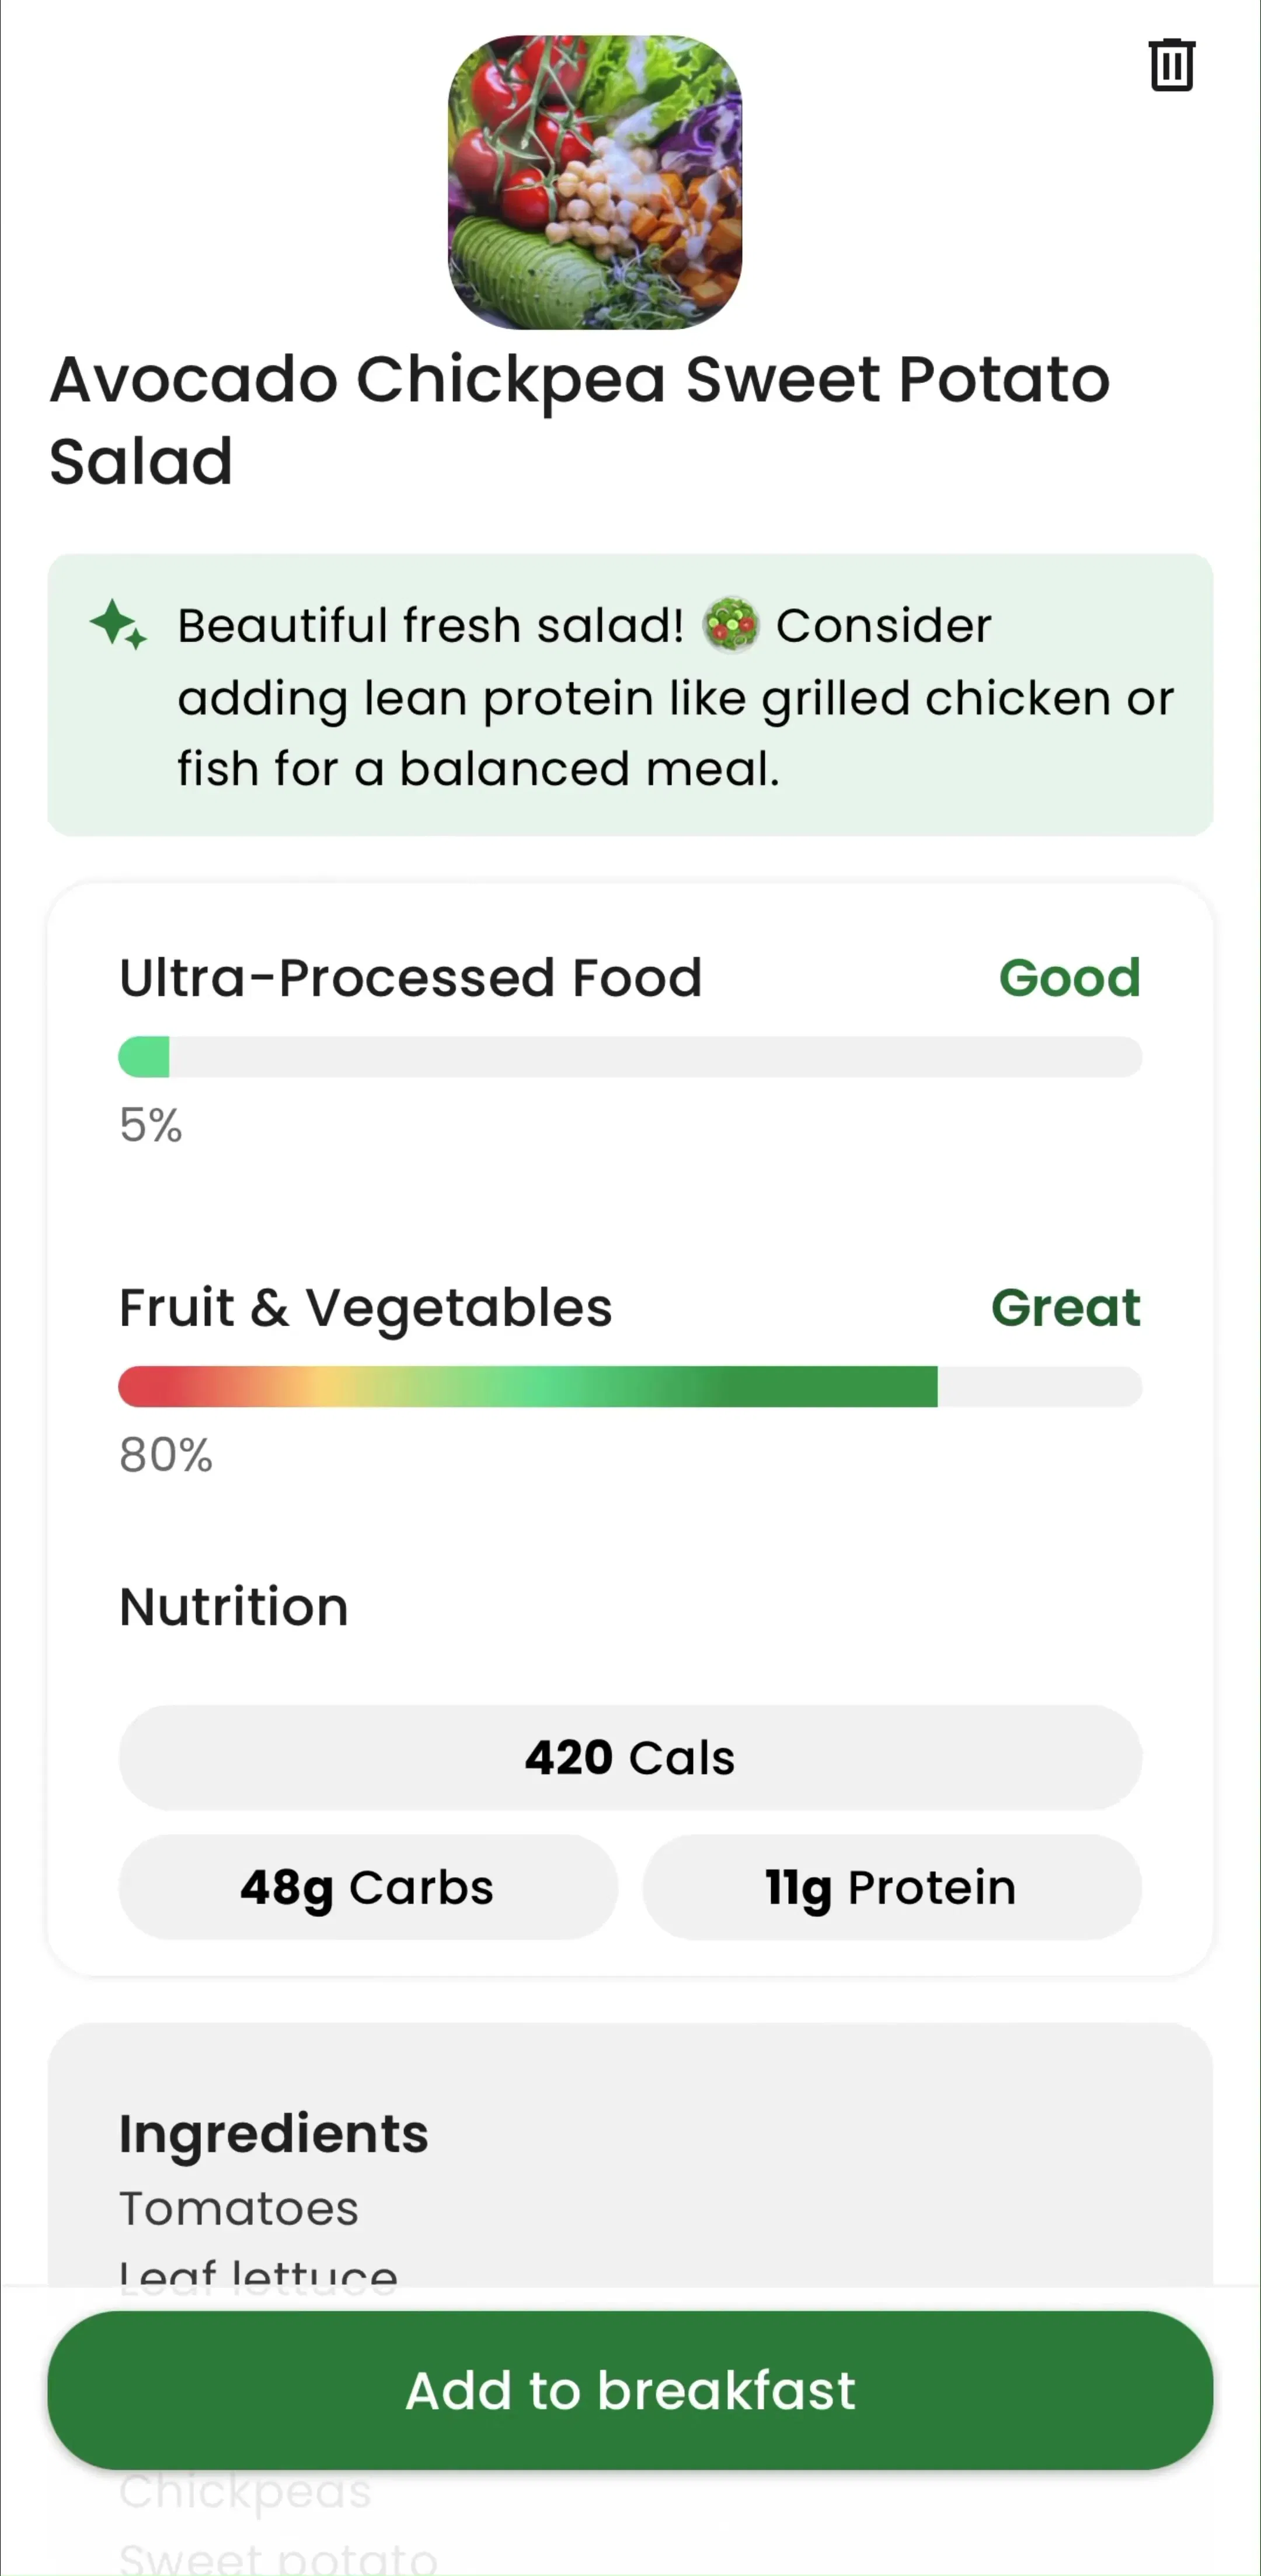Tap the salad bowl emoji
Viewport: 1261px width, 2576px height.
pyautogui.click(x=731, y=625)
